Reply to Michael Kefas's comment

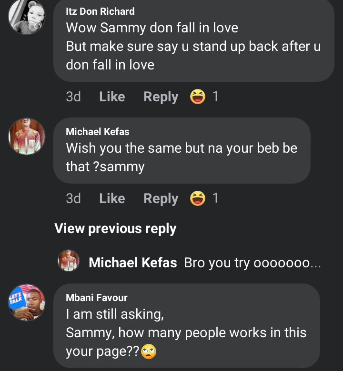(161, 198)
